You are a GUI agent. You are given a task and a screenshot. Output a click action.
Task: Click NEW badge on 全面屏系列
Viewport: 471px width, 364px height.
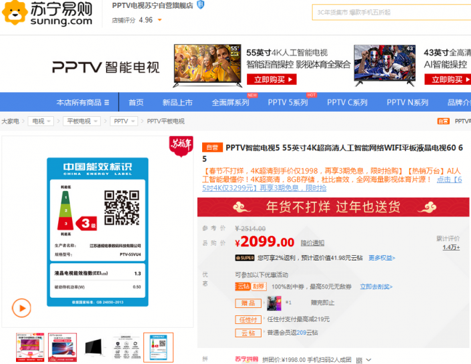click(x=252, y=95)
